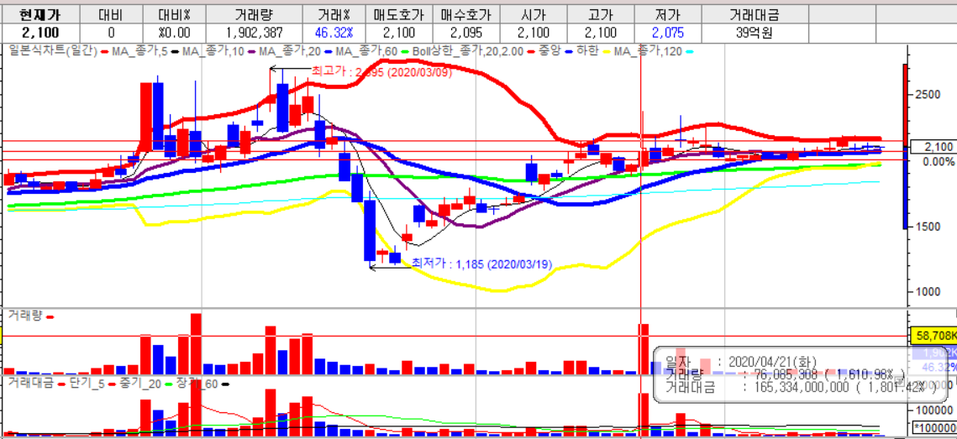Click the *100000 unit box on the axis

933,427
